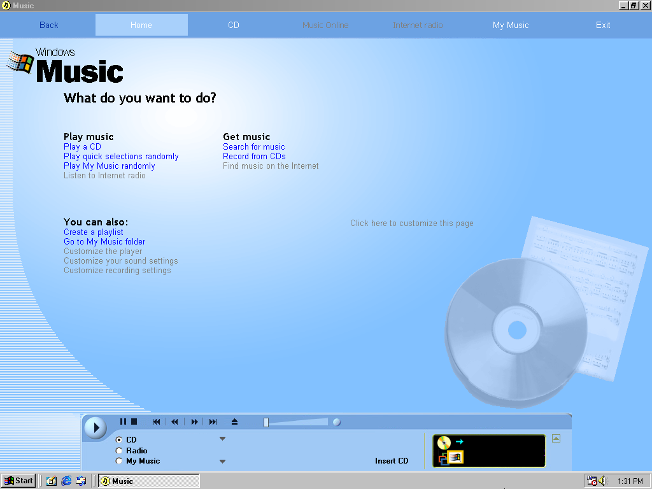Viewport: 652px width, 489px height.
Task: Select the Radio radio button
Action: click(x=119, y=450)
